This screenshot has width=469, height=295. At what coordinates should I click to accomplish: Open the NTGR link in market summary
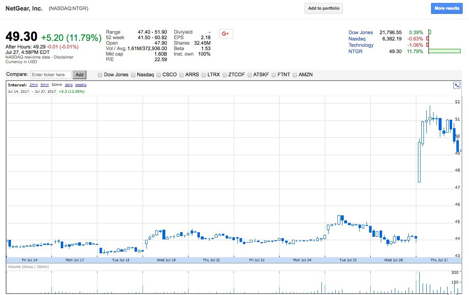(x=356, y=51)
